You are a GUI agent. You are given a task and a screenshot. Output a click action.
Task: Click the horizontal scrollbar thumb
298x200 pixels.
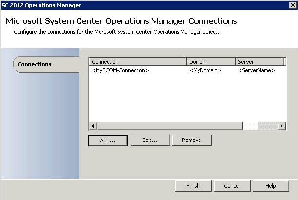[x=170, y=126]
